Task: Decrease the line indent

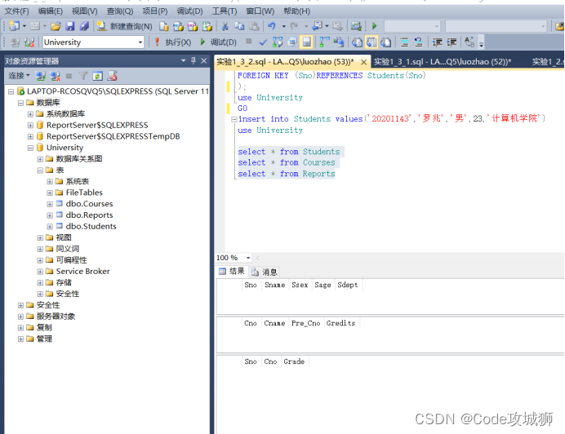Action: tap(437, 42)
